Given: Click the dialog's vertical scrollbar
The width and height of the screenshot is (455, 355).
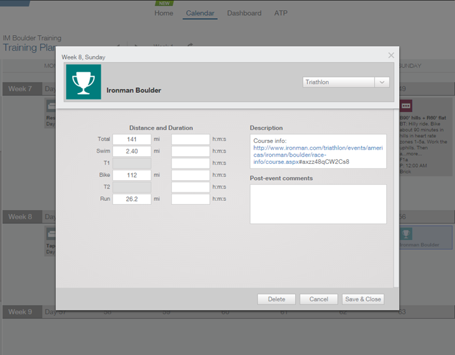Looking at the screenshot, I should [x=396, y=198].
